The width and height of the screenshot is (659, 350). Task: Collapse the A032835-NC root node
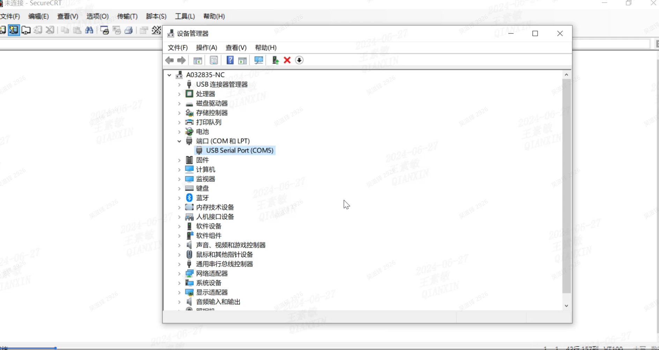coord(170,75)
